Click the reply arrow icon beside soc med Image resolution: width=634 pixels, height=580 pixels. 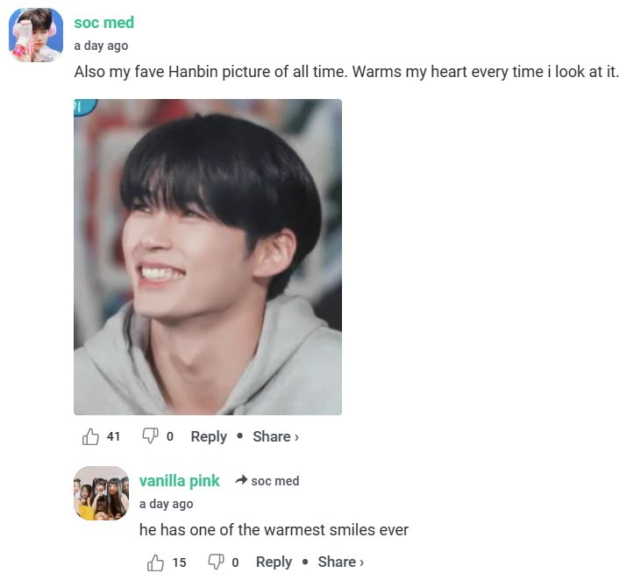pos(241,480)
